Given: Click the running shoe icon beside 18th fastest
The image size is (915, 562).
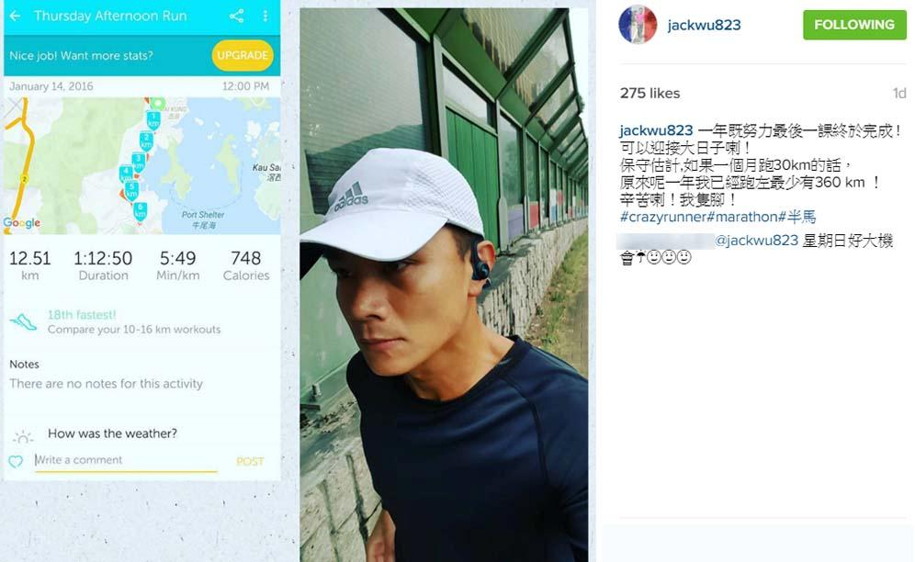Looking at the screenshot, I should (x=23, y=321).
